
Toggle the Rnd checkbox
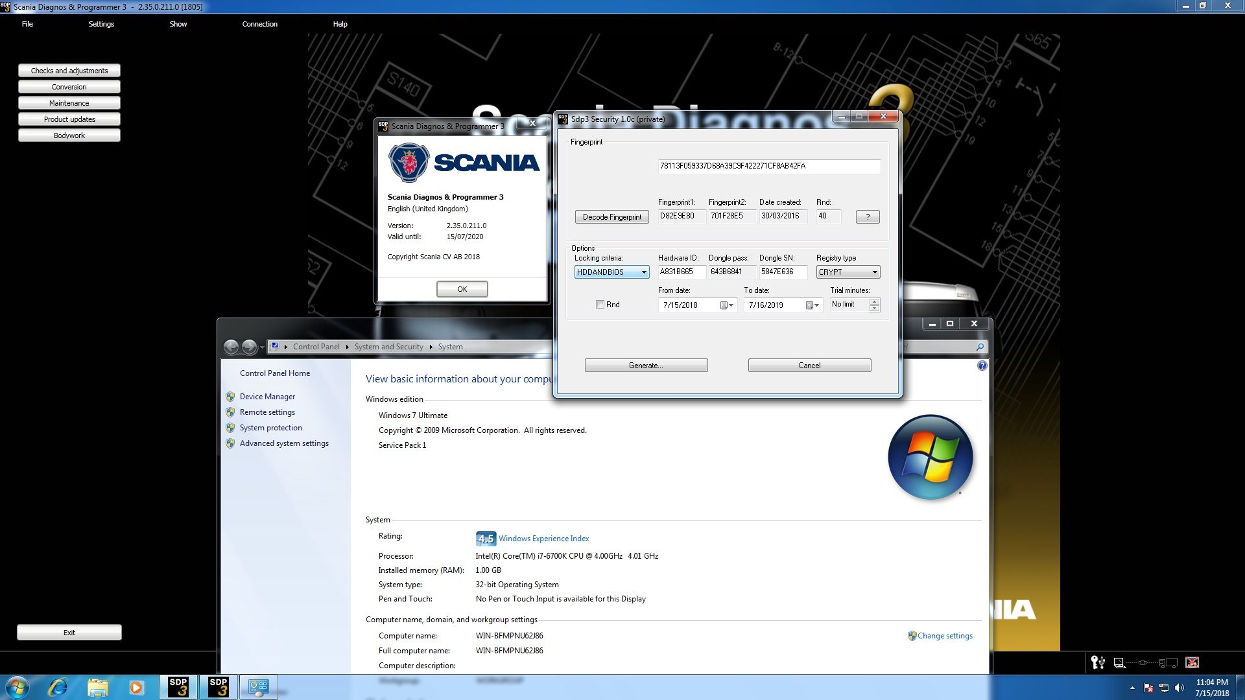pos(600,305)
